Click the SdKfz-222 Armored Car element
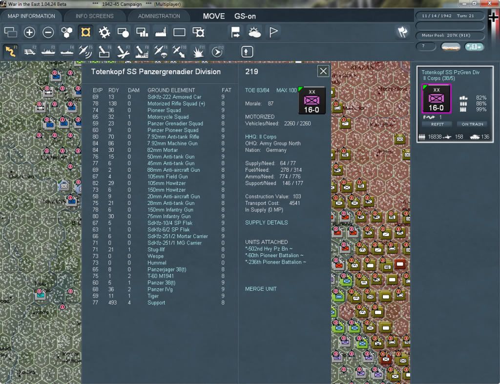Viewport: 500px width, 384px height. coord(174,97)
